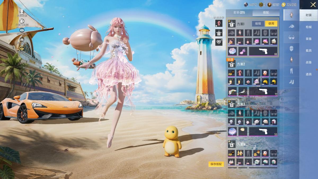Image resolution: width=318 pixels, height=179 pixels.
Task: Open the 枪械 firearms category
Action: point(309,27)
